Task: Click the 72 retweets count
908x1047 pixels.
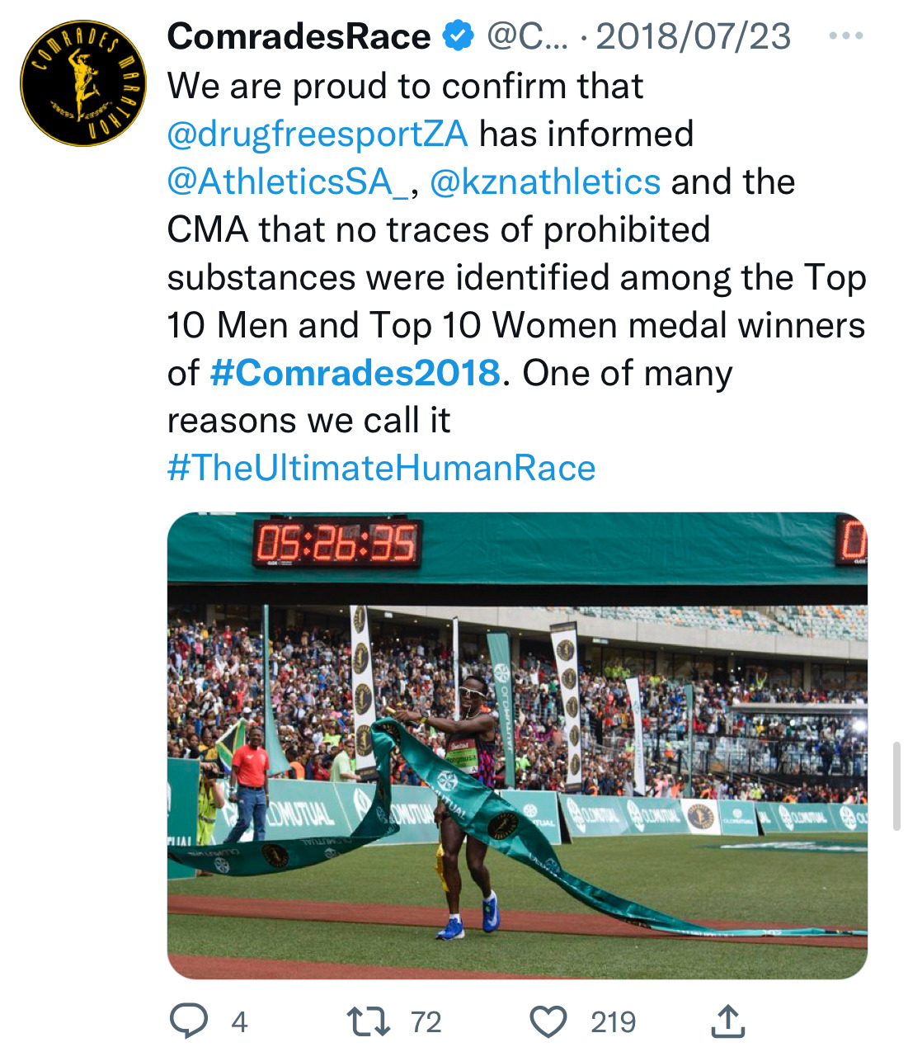Action: point(426,1022)
